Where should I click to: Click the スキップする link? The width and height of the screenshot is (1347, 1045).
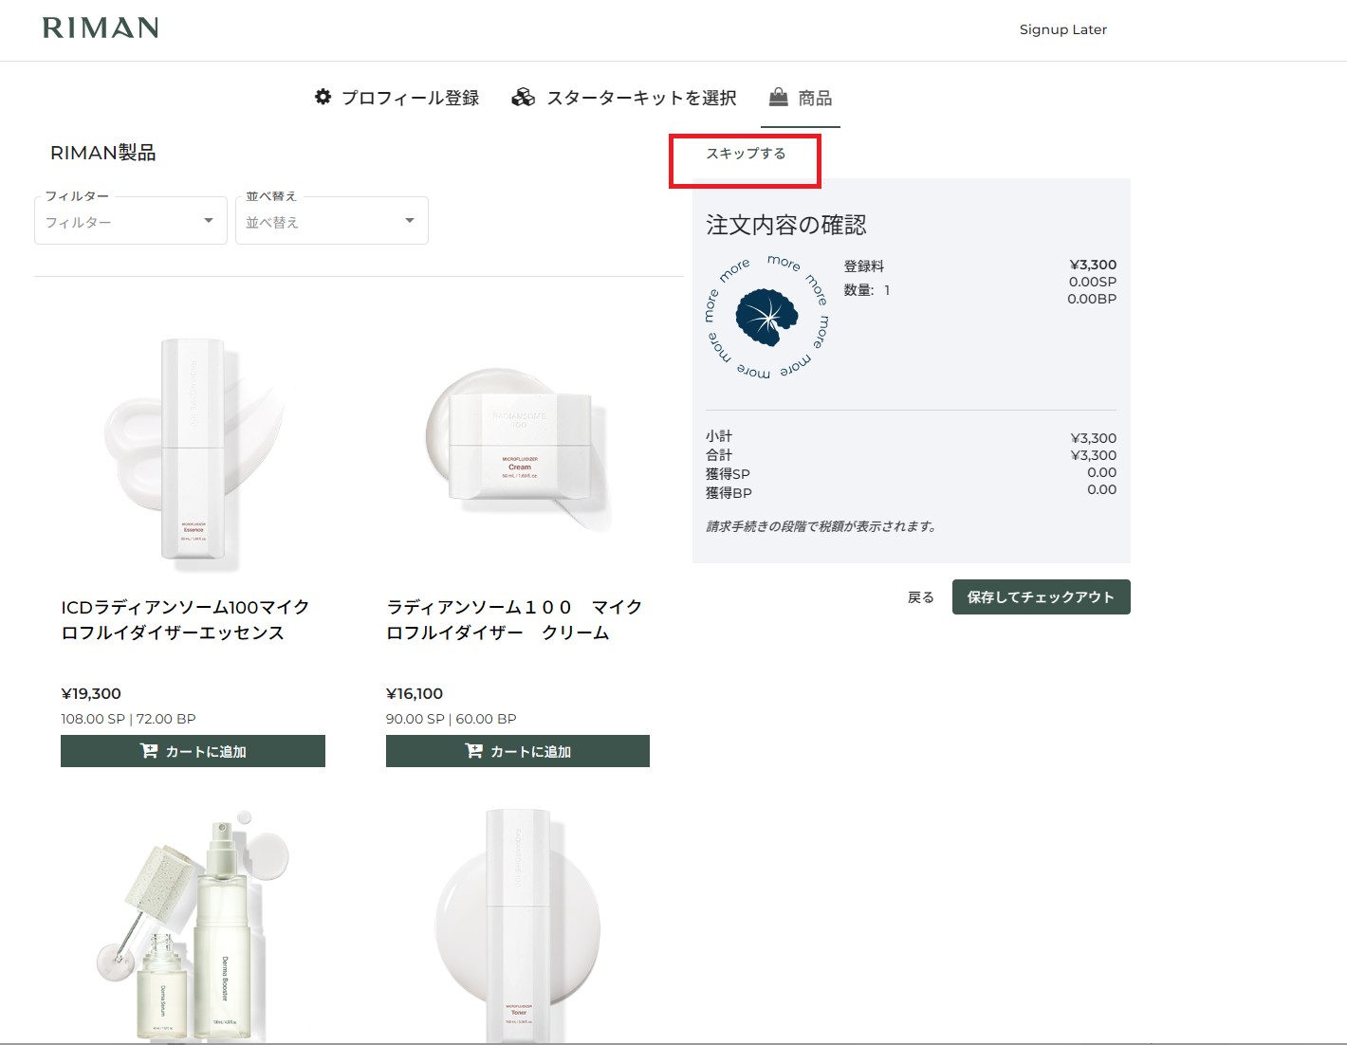pos(746,153)
